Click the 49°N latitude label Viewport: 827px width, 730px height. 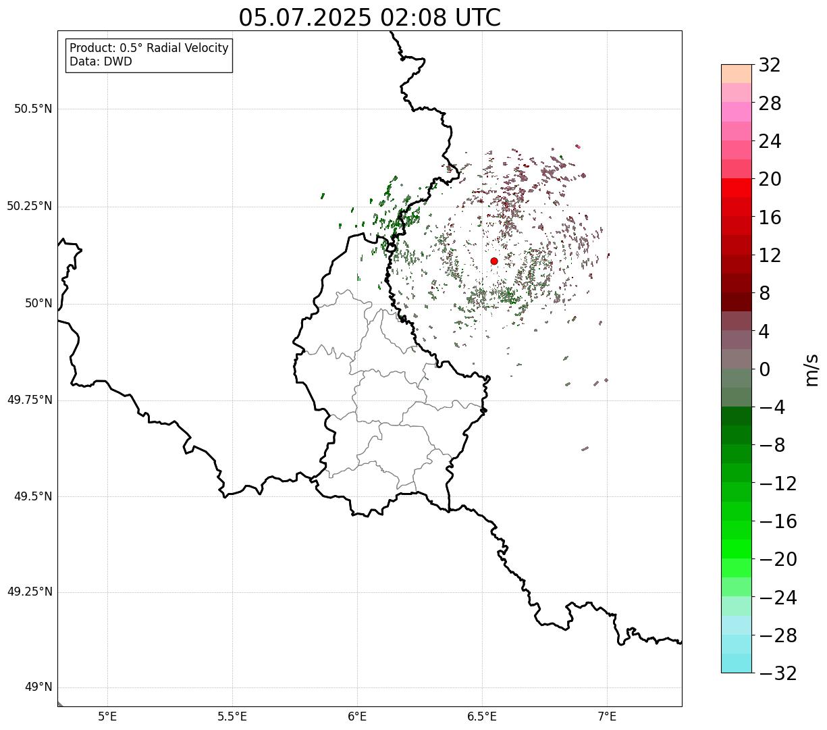click(x=38, y=687)
